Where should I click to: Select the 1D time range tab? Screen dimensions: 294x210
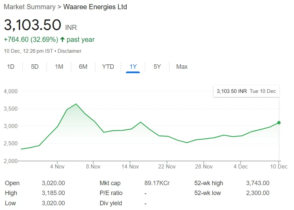[x=11, y=67]
